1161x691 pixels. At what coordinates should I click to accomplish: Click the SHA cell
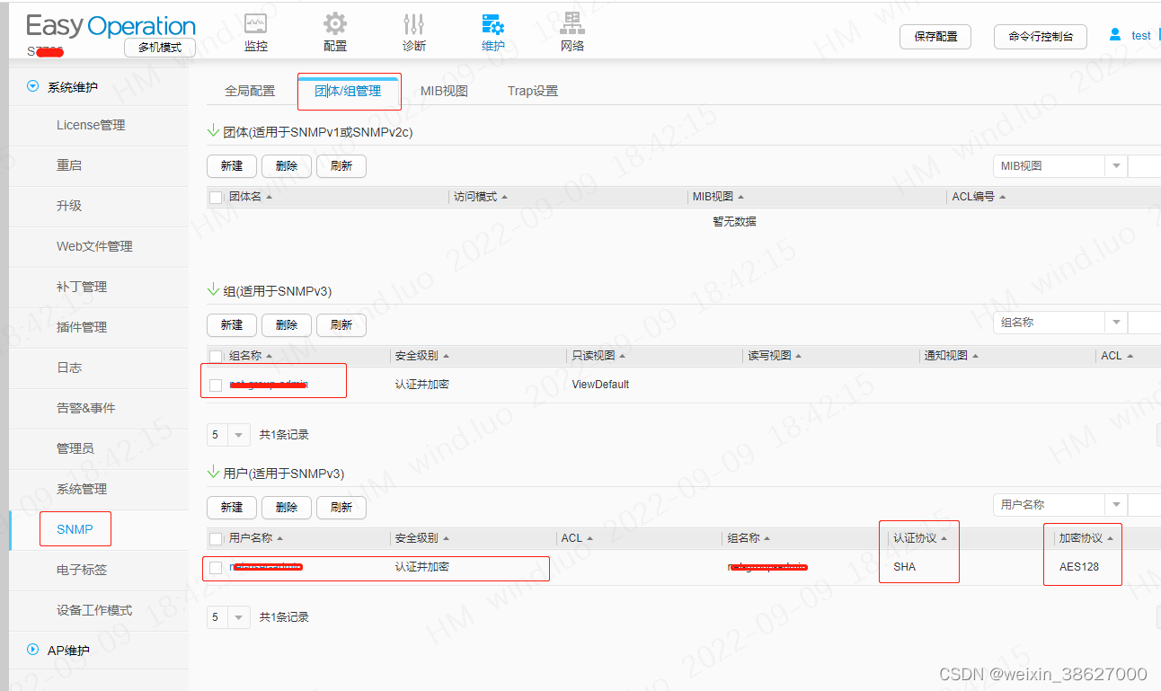click(x=904, y=567)
